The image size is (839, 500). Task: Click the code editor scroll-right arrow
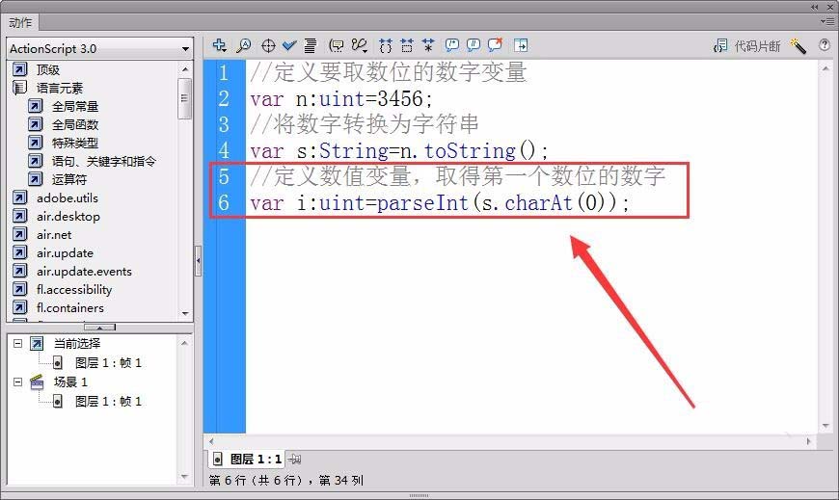(808, 441)
